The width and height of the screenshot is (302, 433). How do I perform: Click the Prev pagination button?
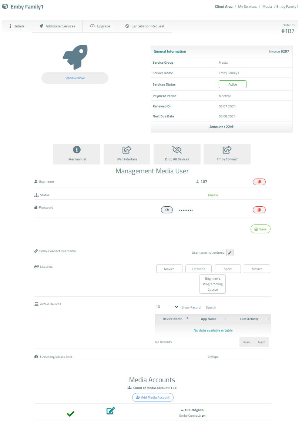point(246,342)
